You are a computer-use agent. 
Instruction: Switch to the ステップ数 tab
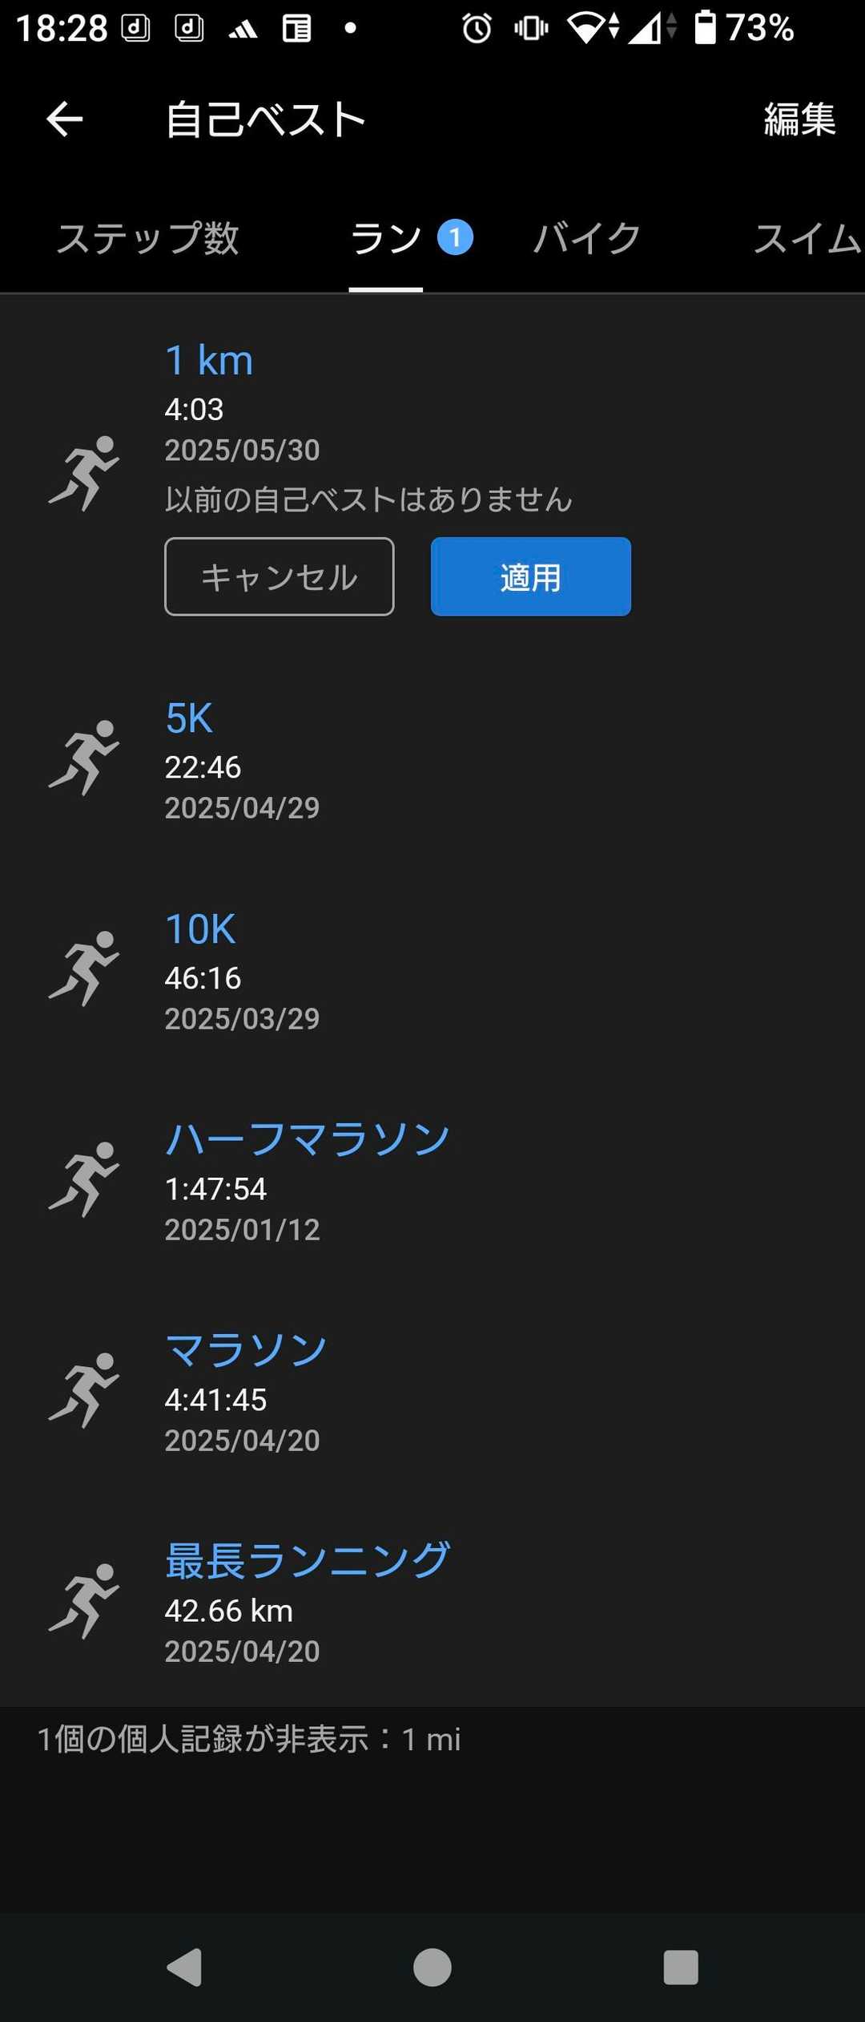[148, 239]
